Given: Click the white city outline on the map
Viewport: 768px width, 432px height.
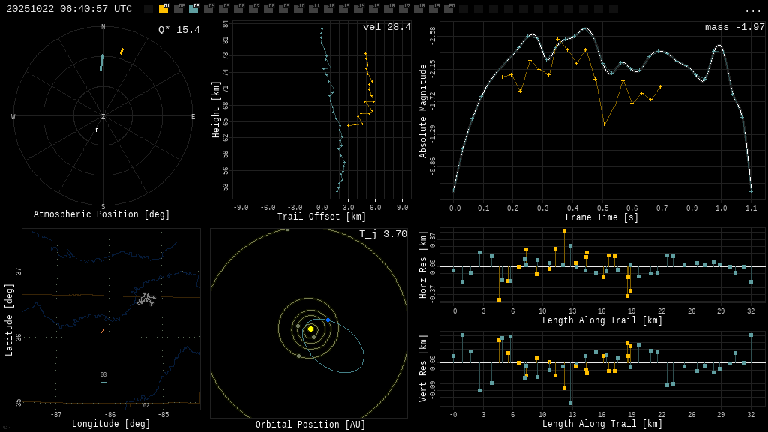Looking at the screenshot, I should tap(146, 299).
